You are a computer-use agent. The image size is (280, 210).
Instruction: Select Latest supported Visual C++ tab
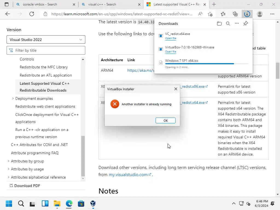pos(176,4)
